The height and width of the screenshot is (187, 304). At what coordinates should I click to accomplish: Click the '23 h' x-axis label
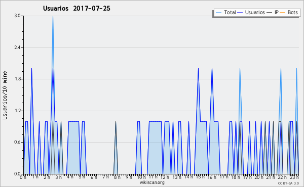294,177
